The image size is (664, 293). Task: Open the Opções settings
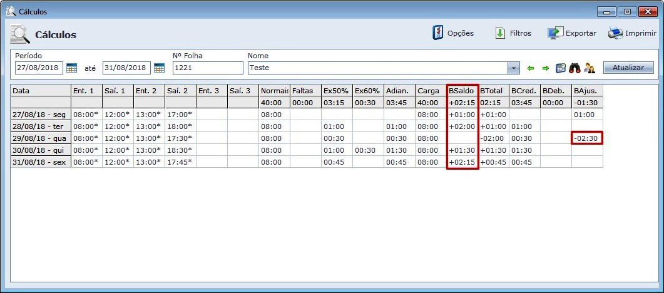pyautogui.click(x=453, y=33)
